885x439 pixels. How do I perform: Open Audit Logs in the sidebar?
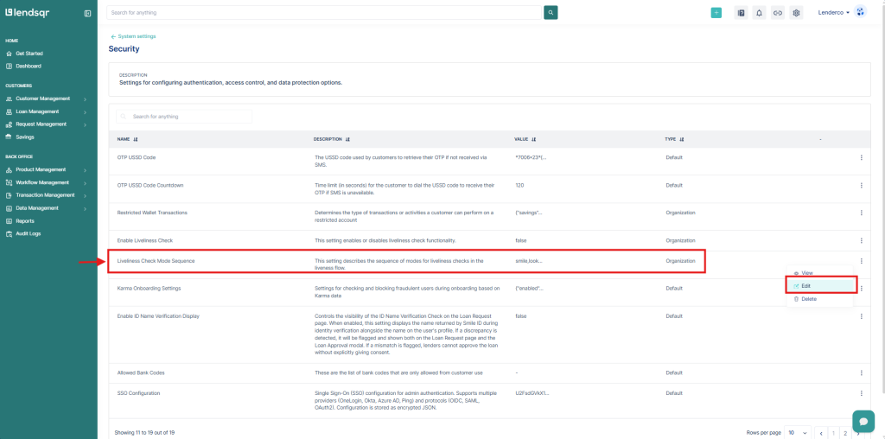[28, 233]
